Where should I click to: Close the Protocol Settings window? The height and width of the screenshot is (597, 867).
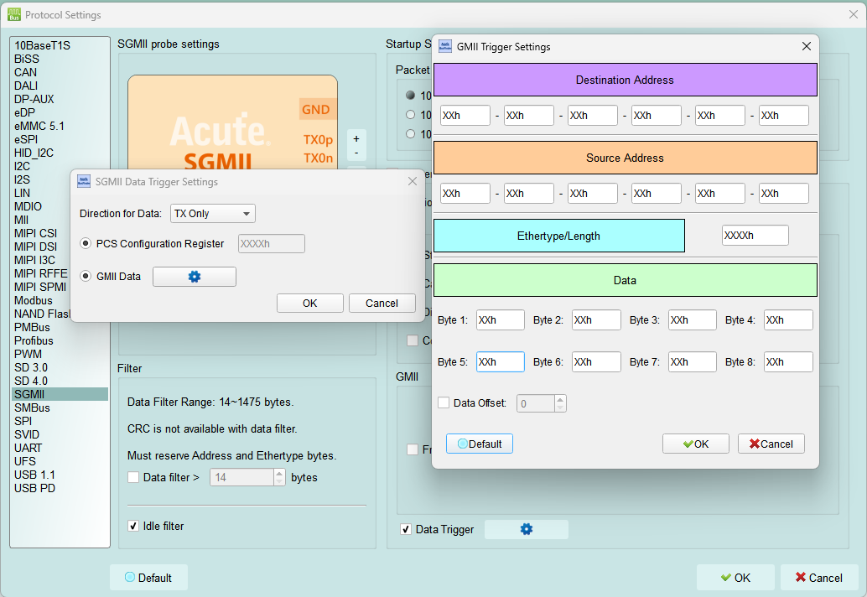click(x=854, y=14)
